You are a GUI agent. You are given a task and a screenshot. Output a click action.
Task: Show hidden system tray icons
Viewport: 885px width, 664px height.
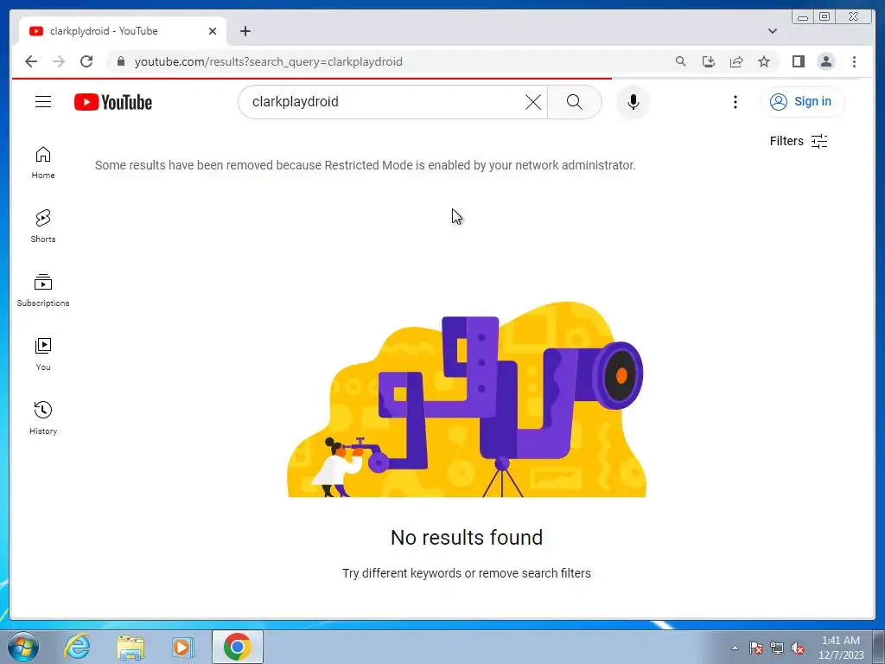pyautogui.click(x=735, y=648)
